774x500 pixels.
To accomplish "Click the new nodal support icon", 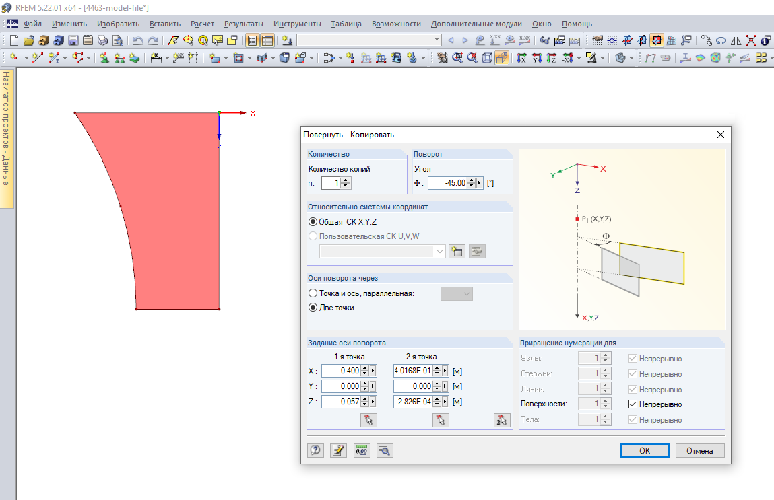I will point(104,58).
